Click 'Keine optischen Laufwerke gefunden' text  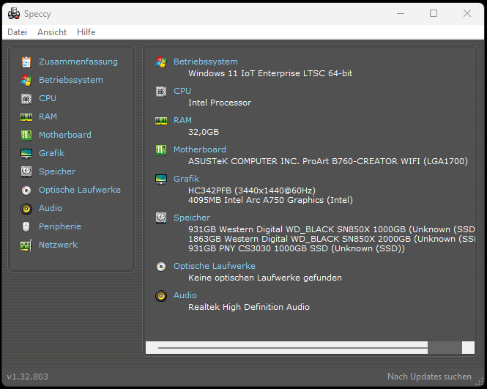[x=265, y=278]
